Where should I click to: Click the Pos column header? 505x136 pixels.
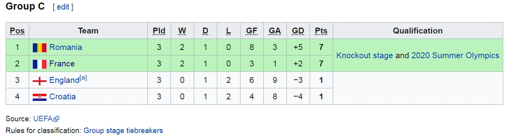(17, 31)
